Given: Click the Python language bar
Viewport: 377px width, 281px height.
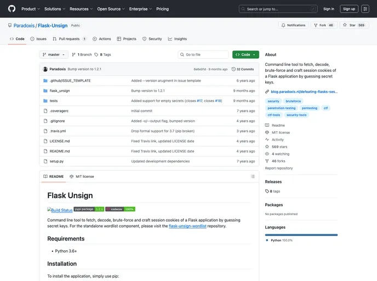Looking at the screenshot, I should pos(301,235).
